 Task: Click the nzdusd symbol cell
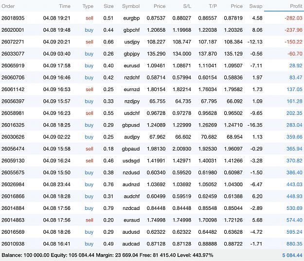[x=131, y=172]
